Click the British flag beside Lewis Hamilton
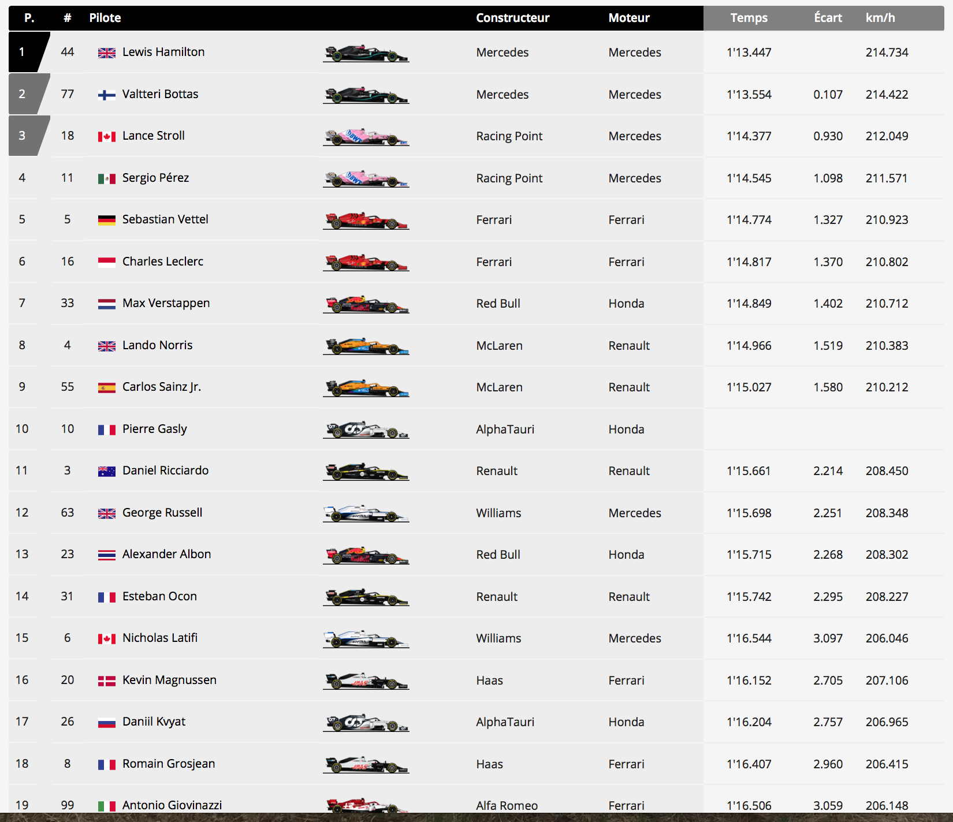This screenshot has height=822, width=953. point(107,53)
